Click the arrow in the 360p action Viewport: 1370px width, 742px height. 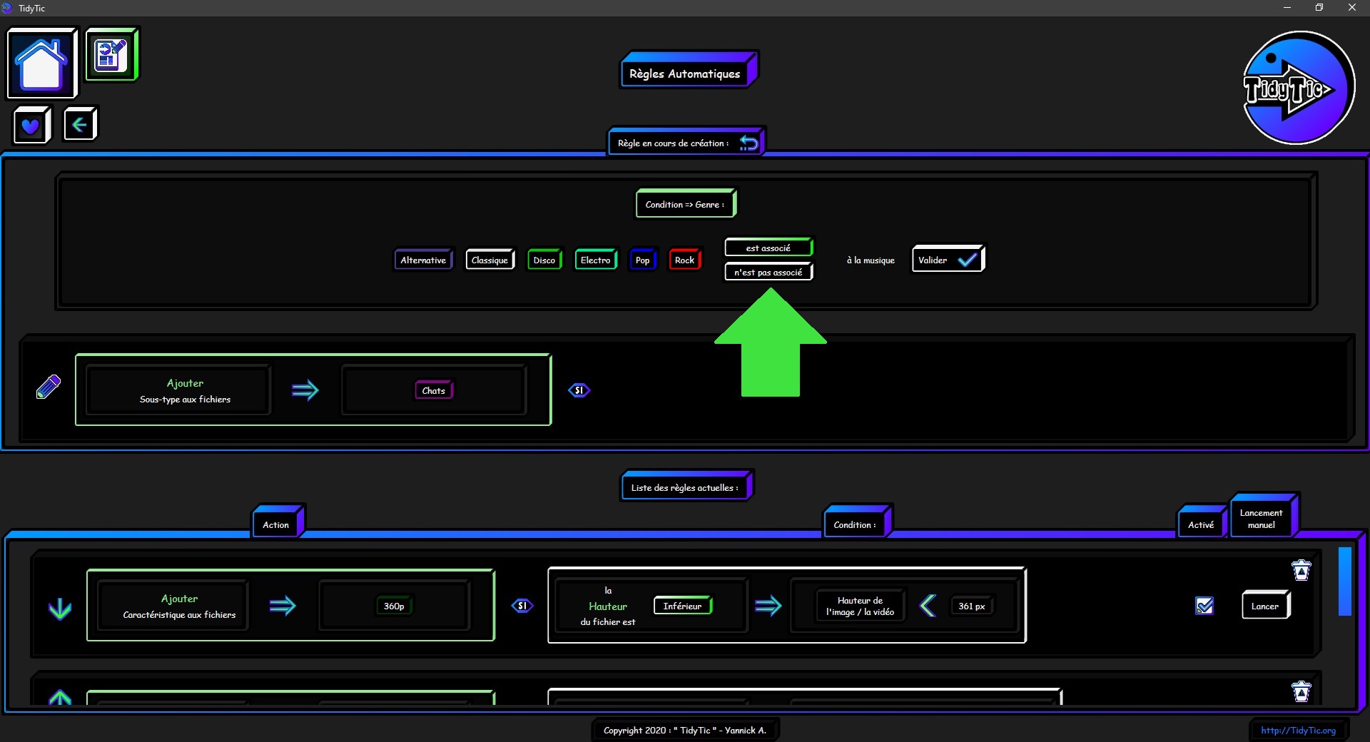[x=283, y=606]
